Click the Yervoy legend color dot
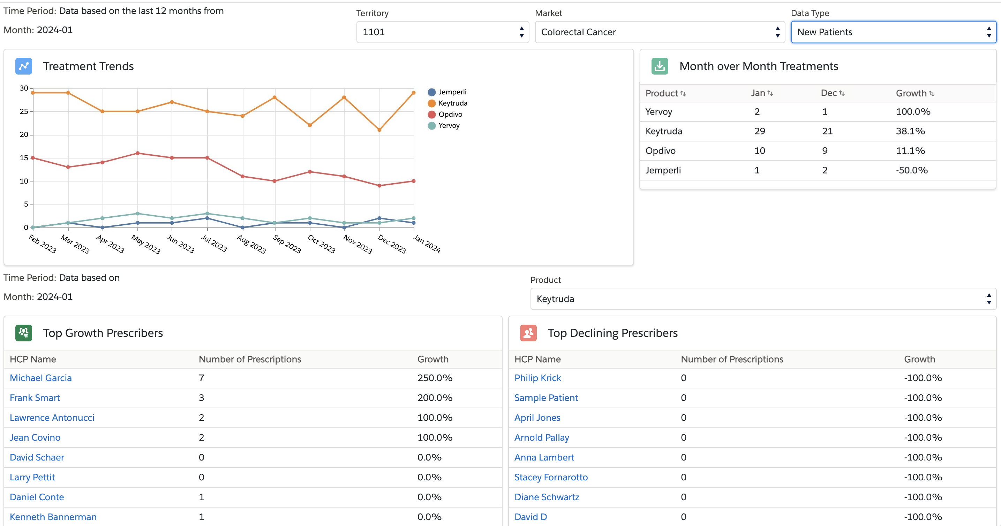This screenshot has width=1001, height=526. [431, 126]
